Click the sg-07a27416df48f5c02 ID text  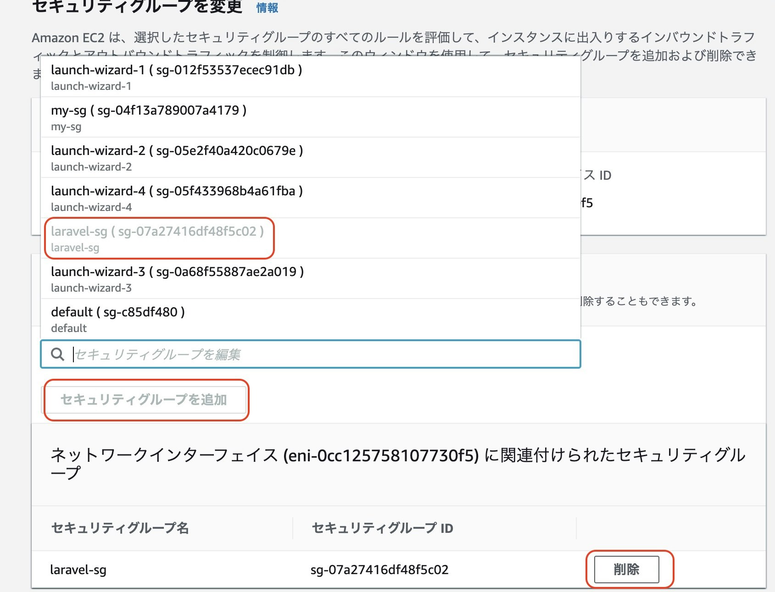pos(380,570)
